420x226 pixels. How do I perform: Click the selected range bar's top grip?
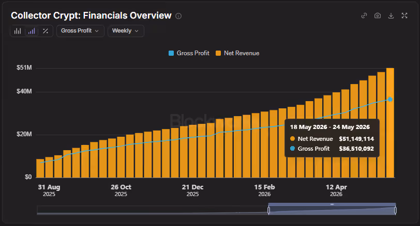click(x=332, y=204)
